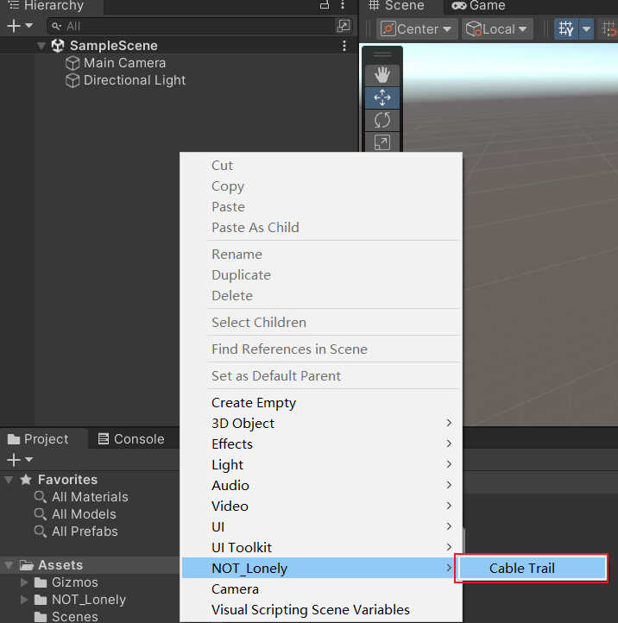The width and height of the screenshot is (618, 623).
Task: Open the Local rotation mode dropdown
Action: (497, 29)
